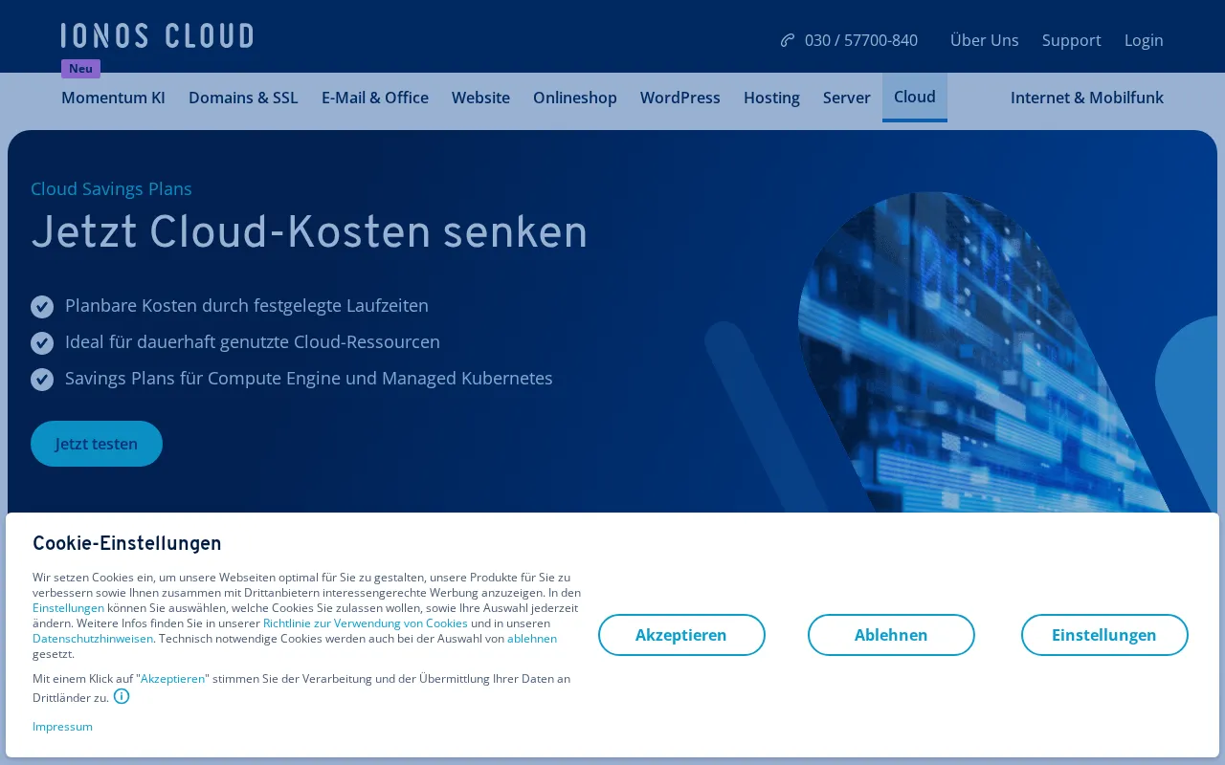Go to the Support page
This screenshot has width=1225, height=765.
pyautogui.click(x=1072, y=40)
